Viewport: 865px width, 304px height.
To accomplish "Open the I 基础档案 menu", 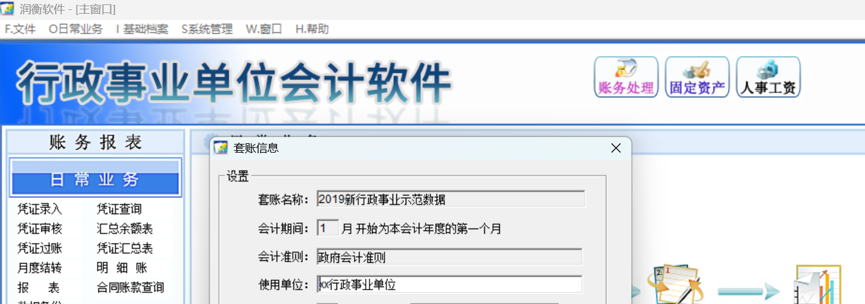I will coord(142,29).
